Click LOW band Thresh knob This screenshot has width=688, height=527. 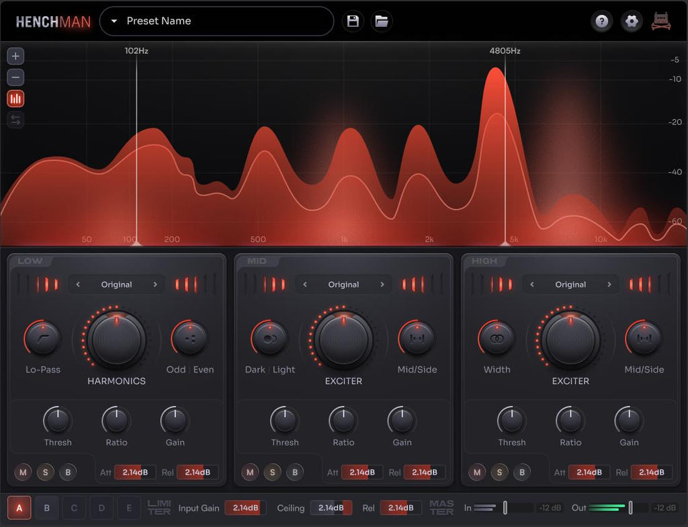coord(58,420)
